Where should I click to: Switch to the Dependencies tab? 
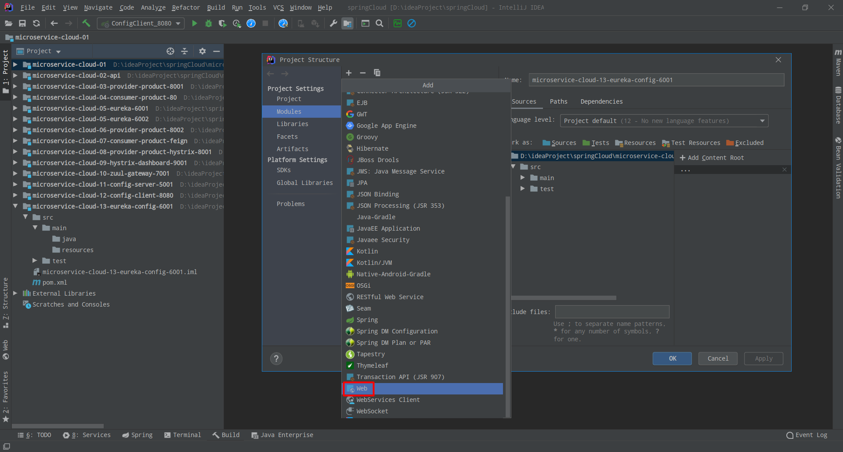(x=601, y=101)
